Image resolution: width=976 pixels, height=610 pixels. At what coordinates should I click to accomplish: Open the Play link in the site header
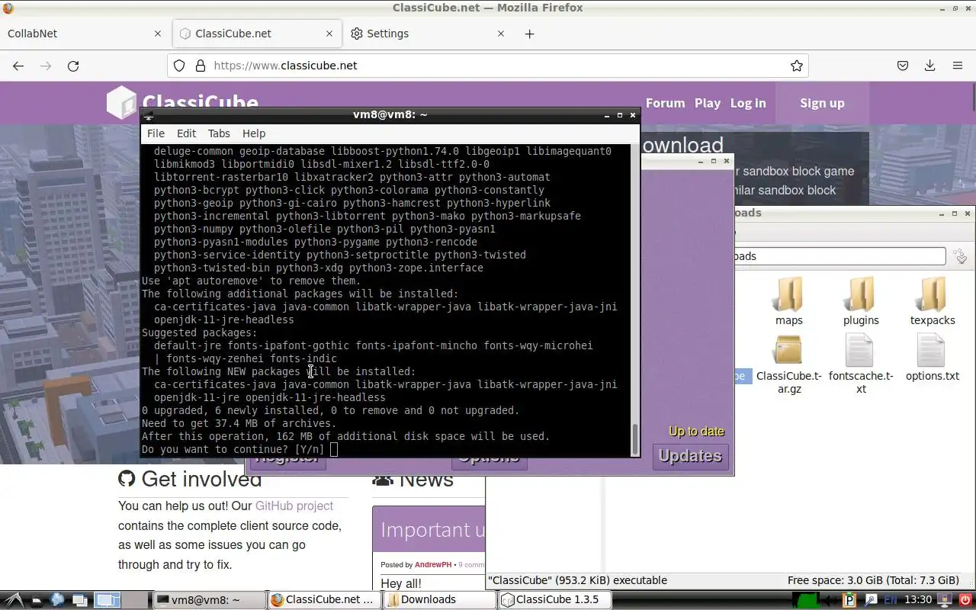(x=708, y=103)
